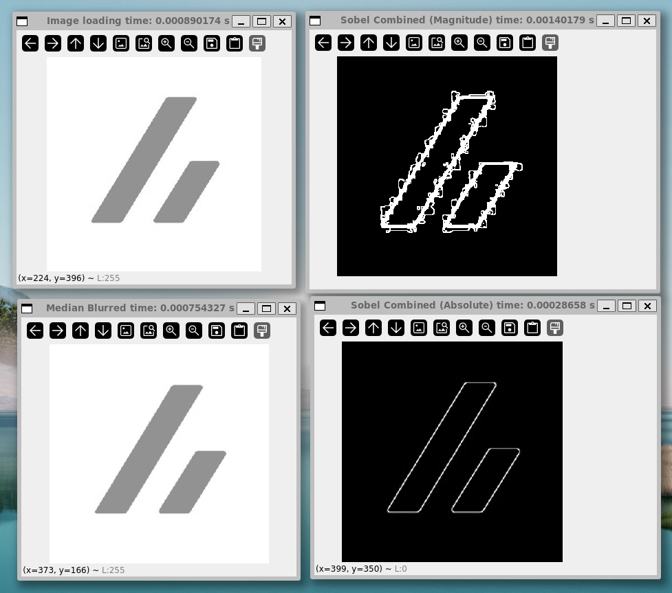Fit image to window in Median Blurred window
Viewport: 672px width, 593px height.
point(149,331)
